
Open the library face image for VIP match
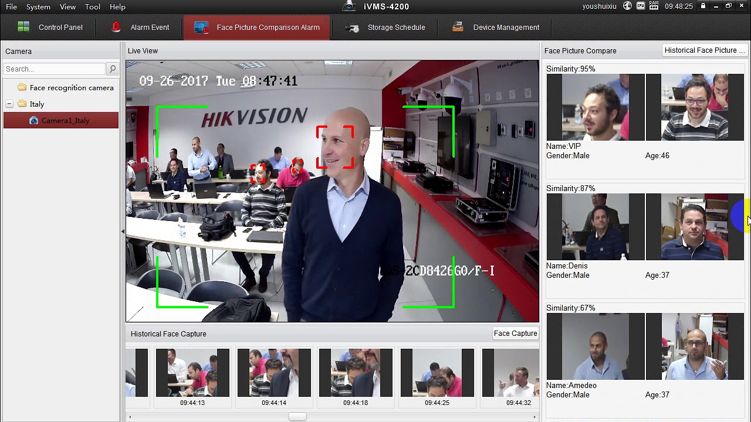(695, 107)
